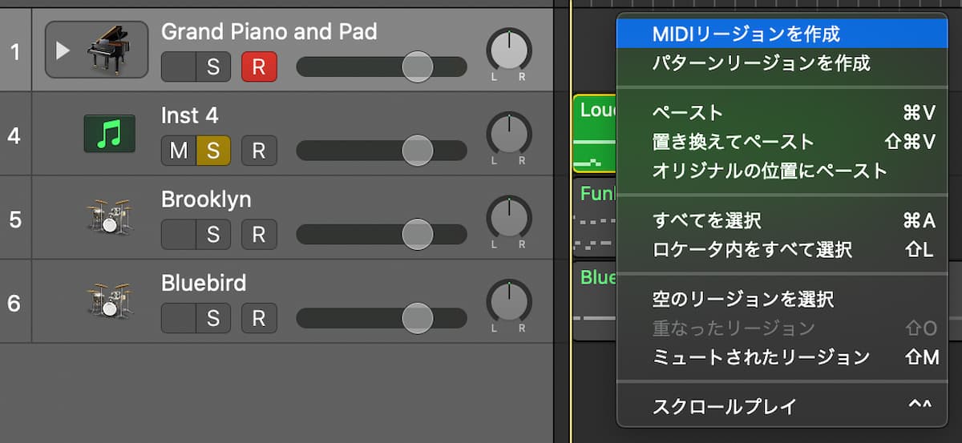Image resolution: width=962 pixels, height=443 pixels.
Task: Toggle mute on the Bluebird track
Action: click(178, 318)
